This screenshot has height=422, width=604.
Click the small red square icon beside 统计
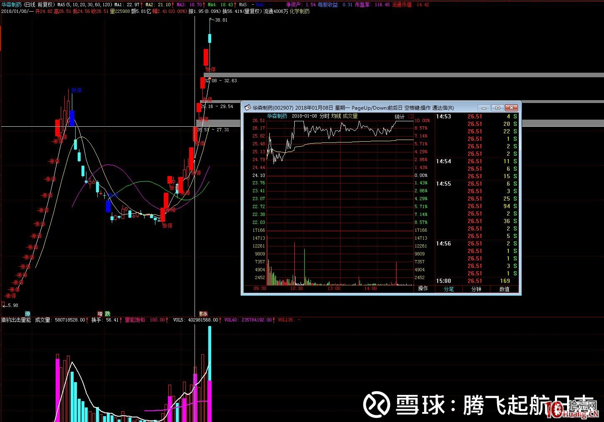coord(411,117)
